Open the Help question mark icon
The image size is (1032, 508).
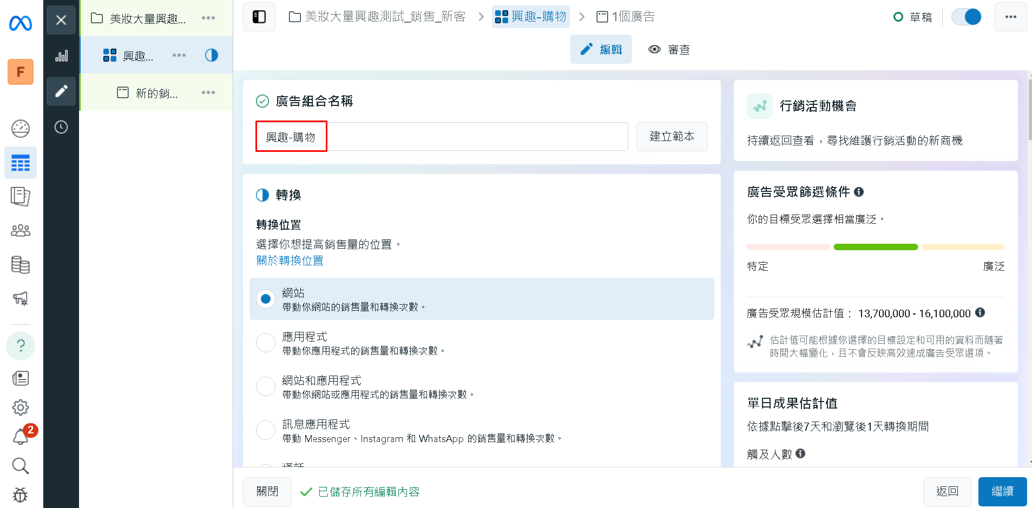(x=21, y=345)
